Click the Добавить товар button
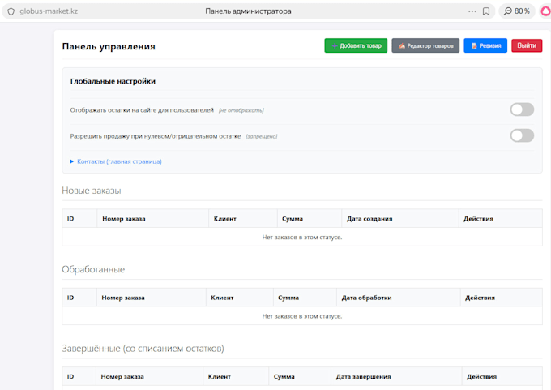 click(356, 45)
